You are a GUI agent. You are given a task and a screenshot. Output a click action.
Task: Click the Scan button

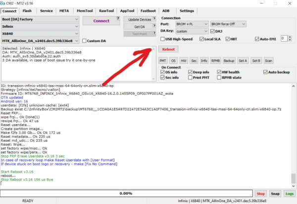pyautogui.click(x=269, y=61)
